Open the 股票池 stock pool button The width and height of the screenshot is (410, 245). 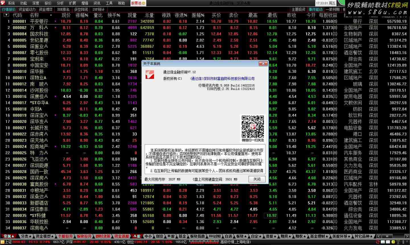138,3
